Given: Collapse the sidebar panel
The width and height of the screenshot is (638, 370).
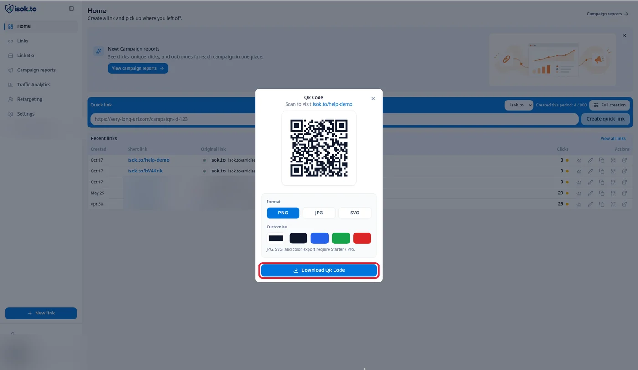Looking at the screenshot, I should tap(72, 9).
